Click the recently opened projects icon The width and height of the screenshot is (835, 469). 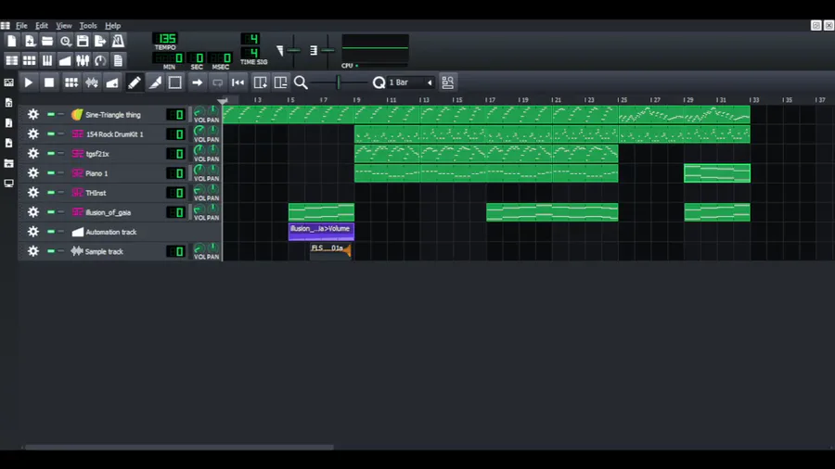pos(65,41)
